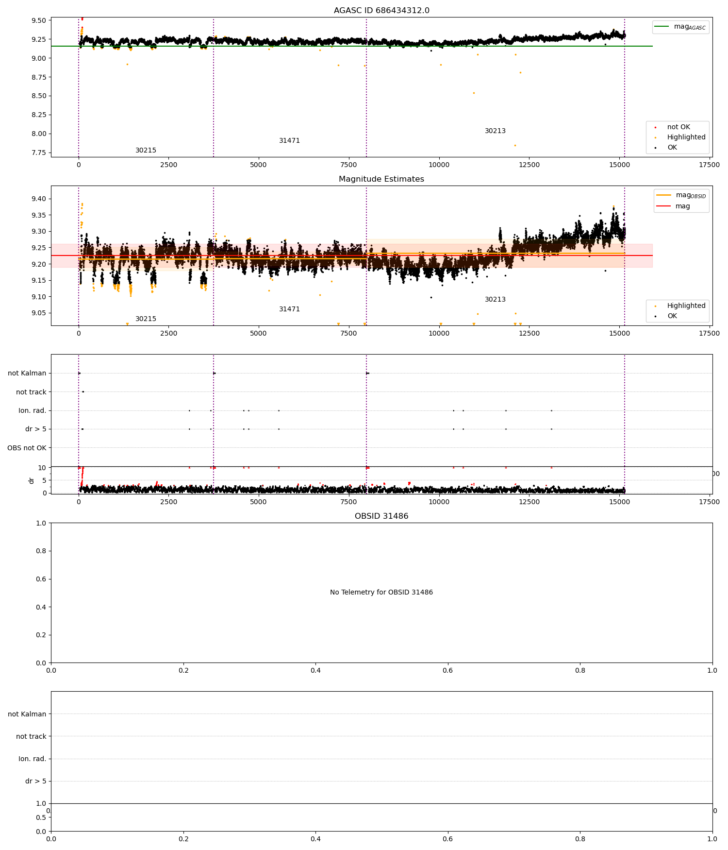Click the '8.00' y-axis tick label
This screenshot has height=850, width=728.
click(x=39, y=134)
